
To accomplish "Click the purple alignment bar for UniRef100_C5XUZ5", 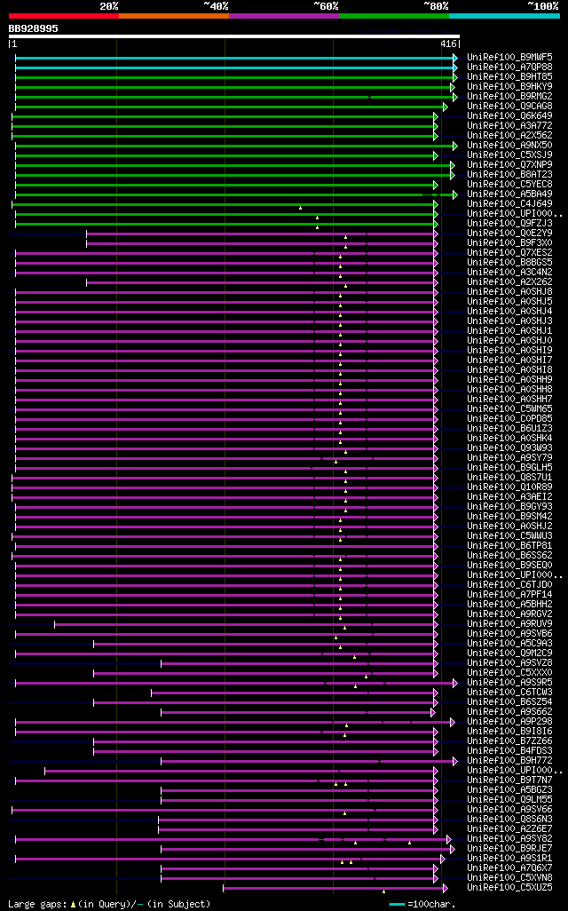I will (x=335, y=888).
